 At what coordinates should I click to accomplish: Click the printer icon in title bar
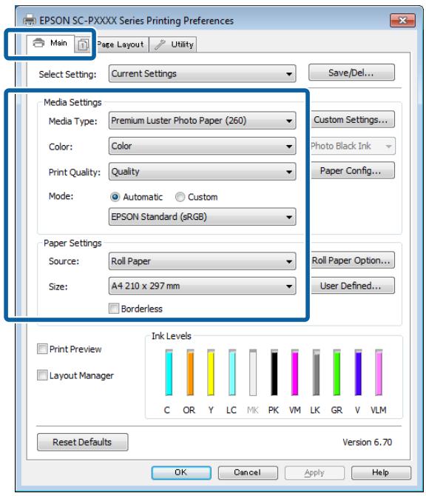click(x=30, y=21)
